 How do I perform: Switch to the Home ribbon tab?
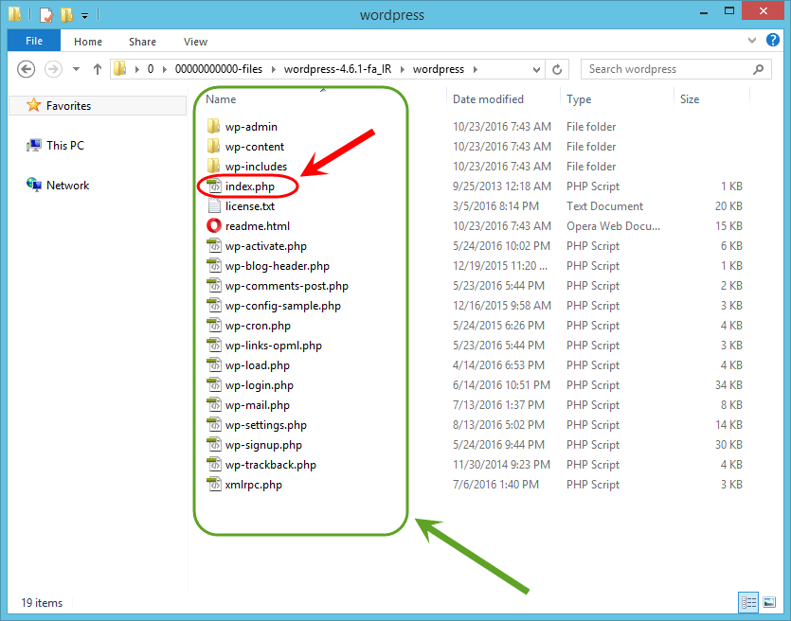click(x=88, y=42)
